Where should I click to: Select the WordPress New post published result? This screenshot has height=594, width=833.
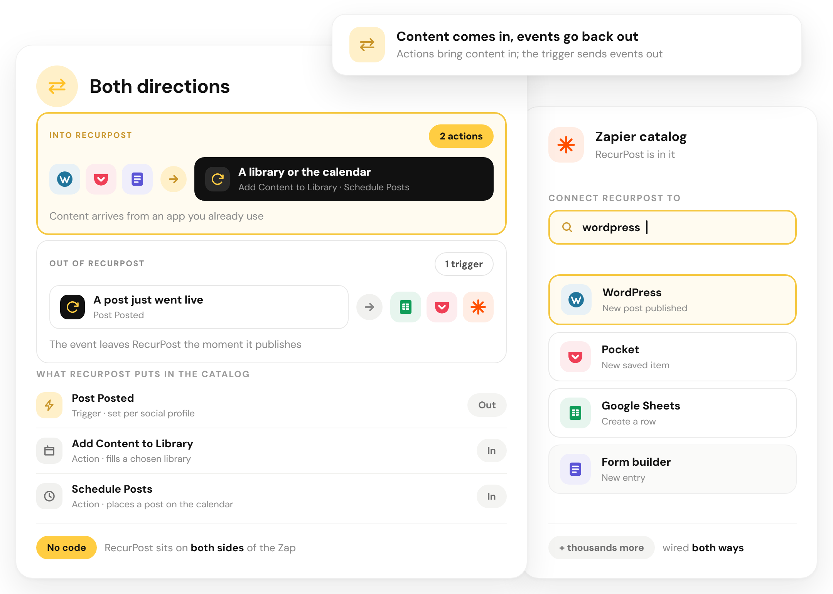673,300
